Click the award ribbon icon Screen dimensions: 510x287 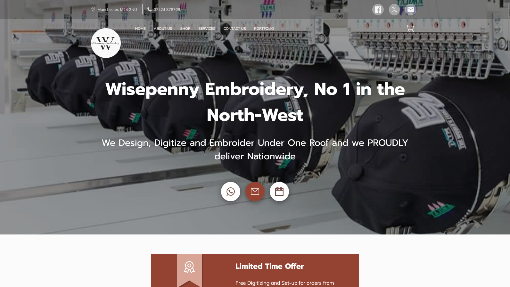click(189, 267)
